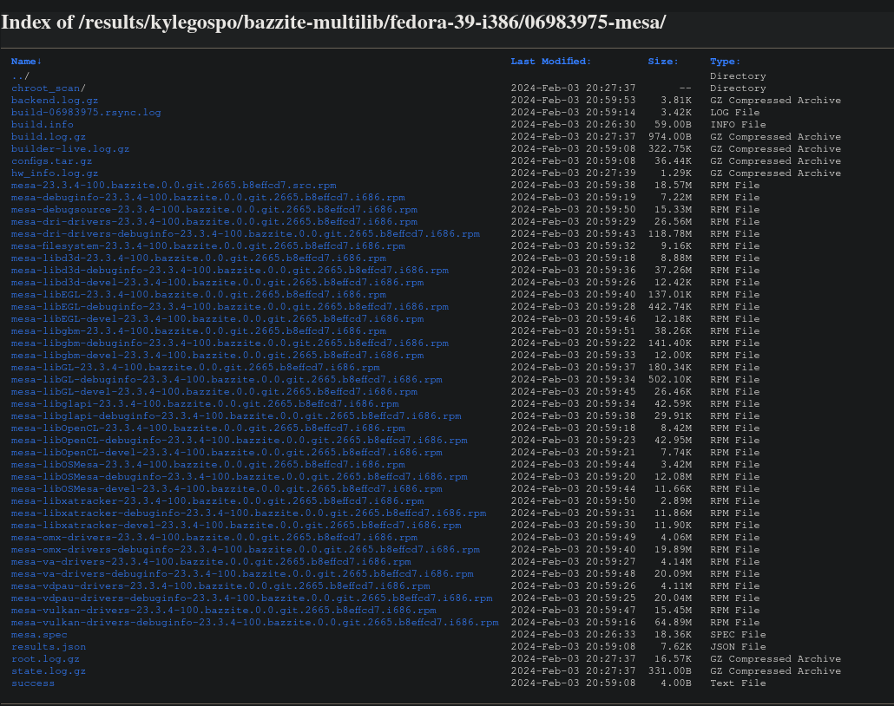Download mesa-libGL-23.3.4 rpm
The width and height of the screenshot is (894, 706).
[195, 368]
